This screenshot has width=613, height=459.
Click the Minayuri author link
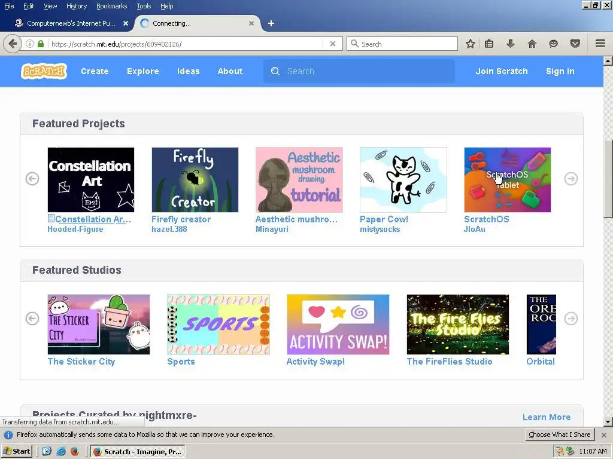pos(272,229)
